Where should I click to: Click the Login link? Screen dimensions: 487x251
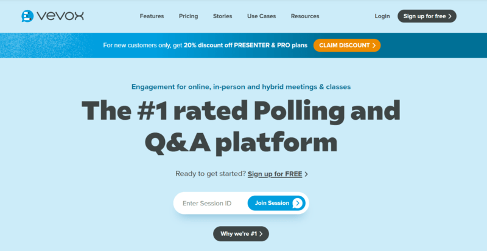382,16
